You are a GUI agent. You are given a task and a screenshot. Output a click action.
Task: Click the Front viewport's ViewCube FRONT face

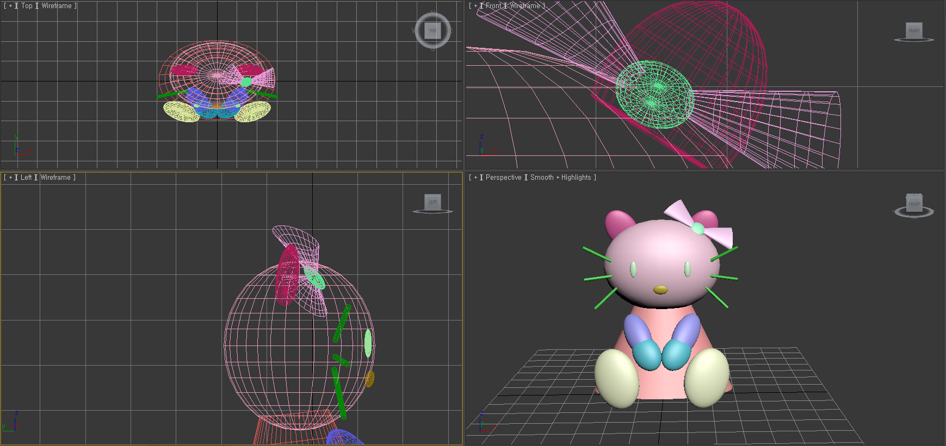914,30
